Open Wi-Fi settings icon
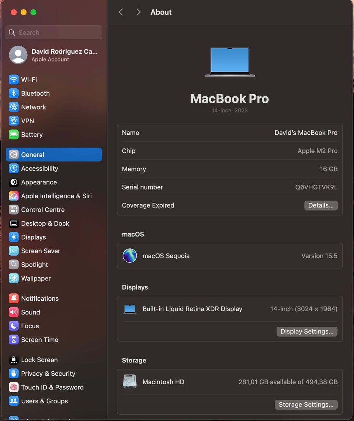Screen dimensions: 354x421 14,79
